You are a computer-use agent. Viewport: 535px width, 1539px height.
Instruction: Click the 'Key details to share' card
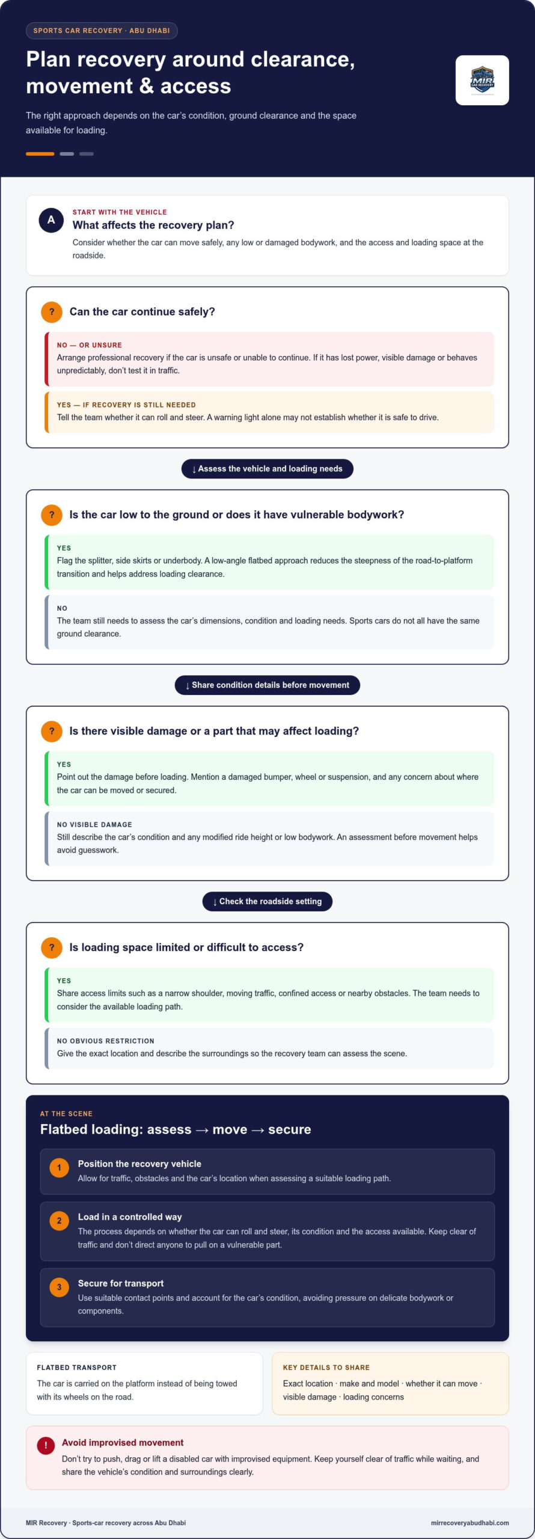pos(391,1383)
